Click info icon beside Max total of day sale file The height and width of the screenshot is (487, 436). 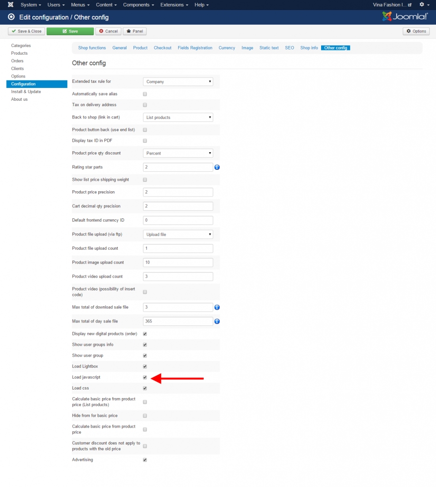(x=217, y=321)
